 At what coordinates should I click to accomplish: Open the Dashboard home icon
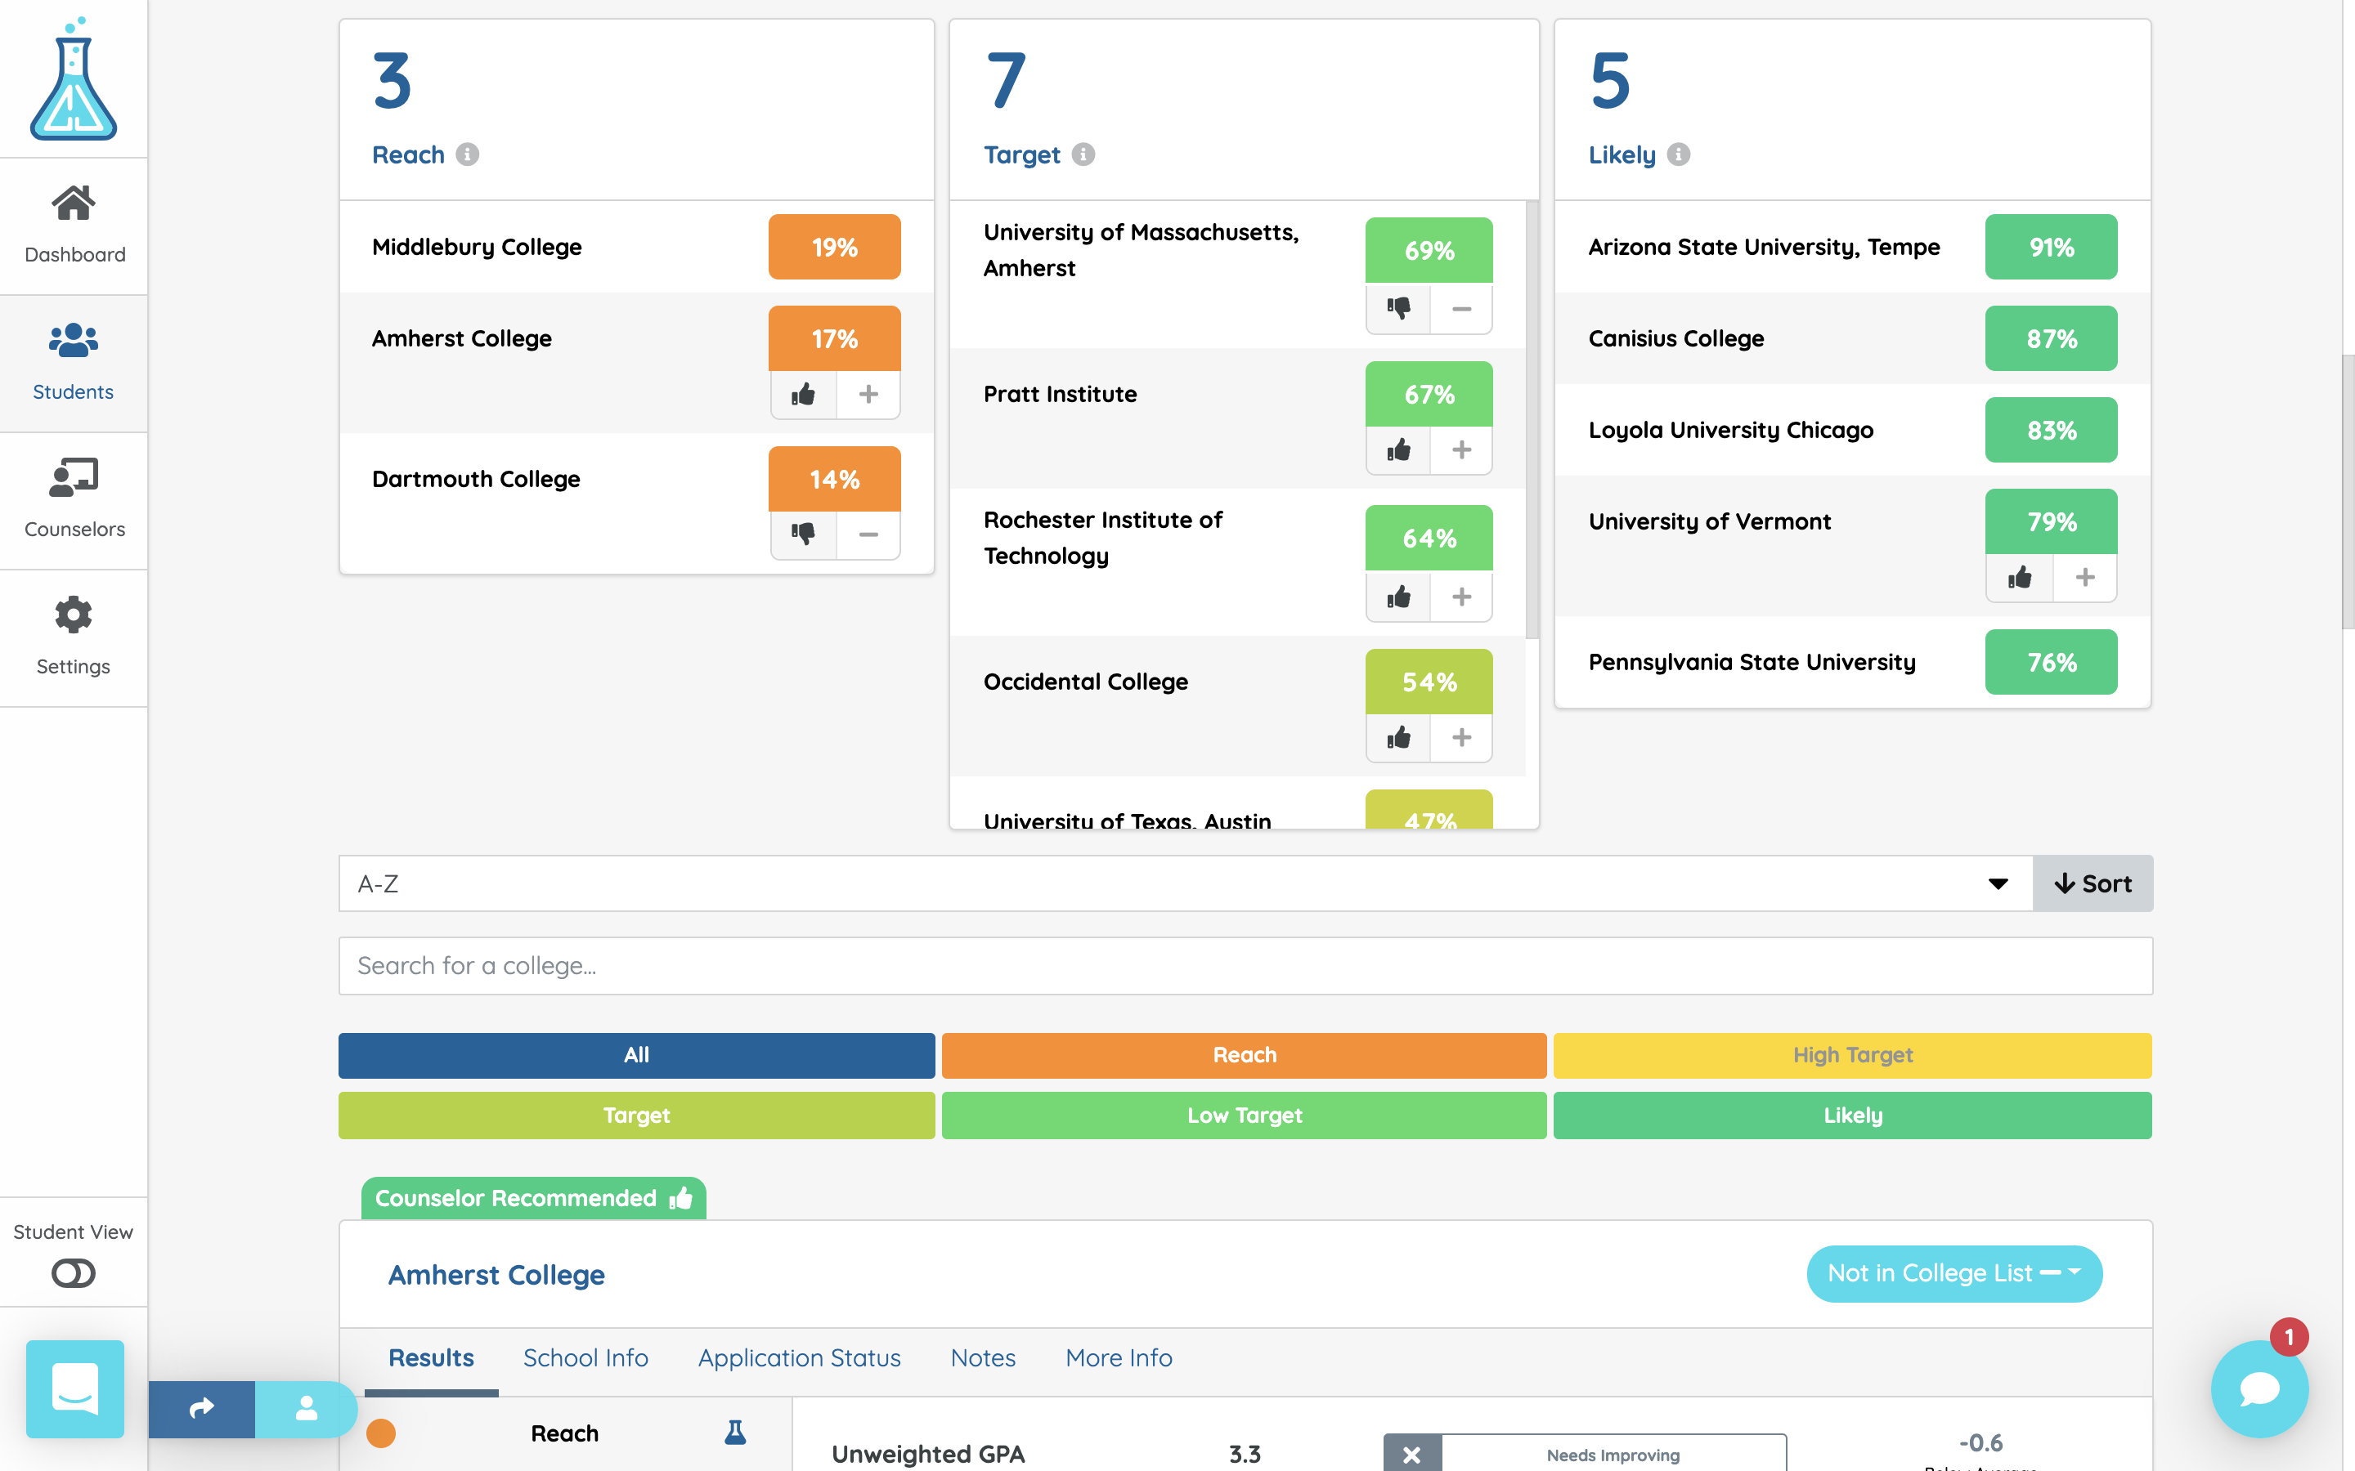point(73,203)
